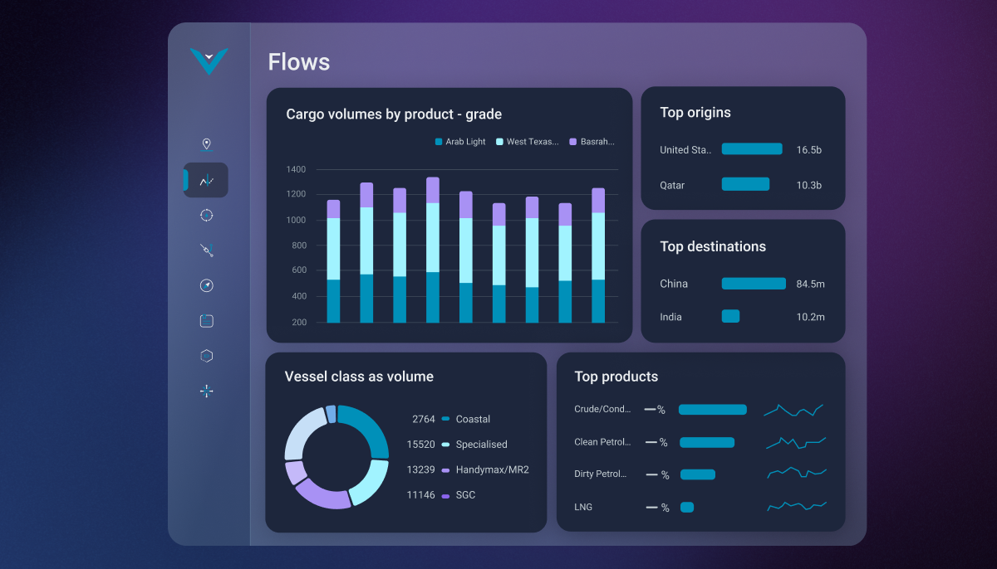Open the reports document icon in the sidebar
The height and width of the screenshot is (569, 997).
point(206,320)
